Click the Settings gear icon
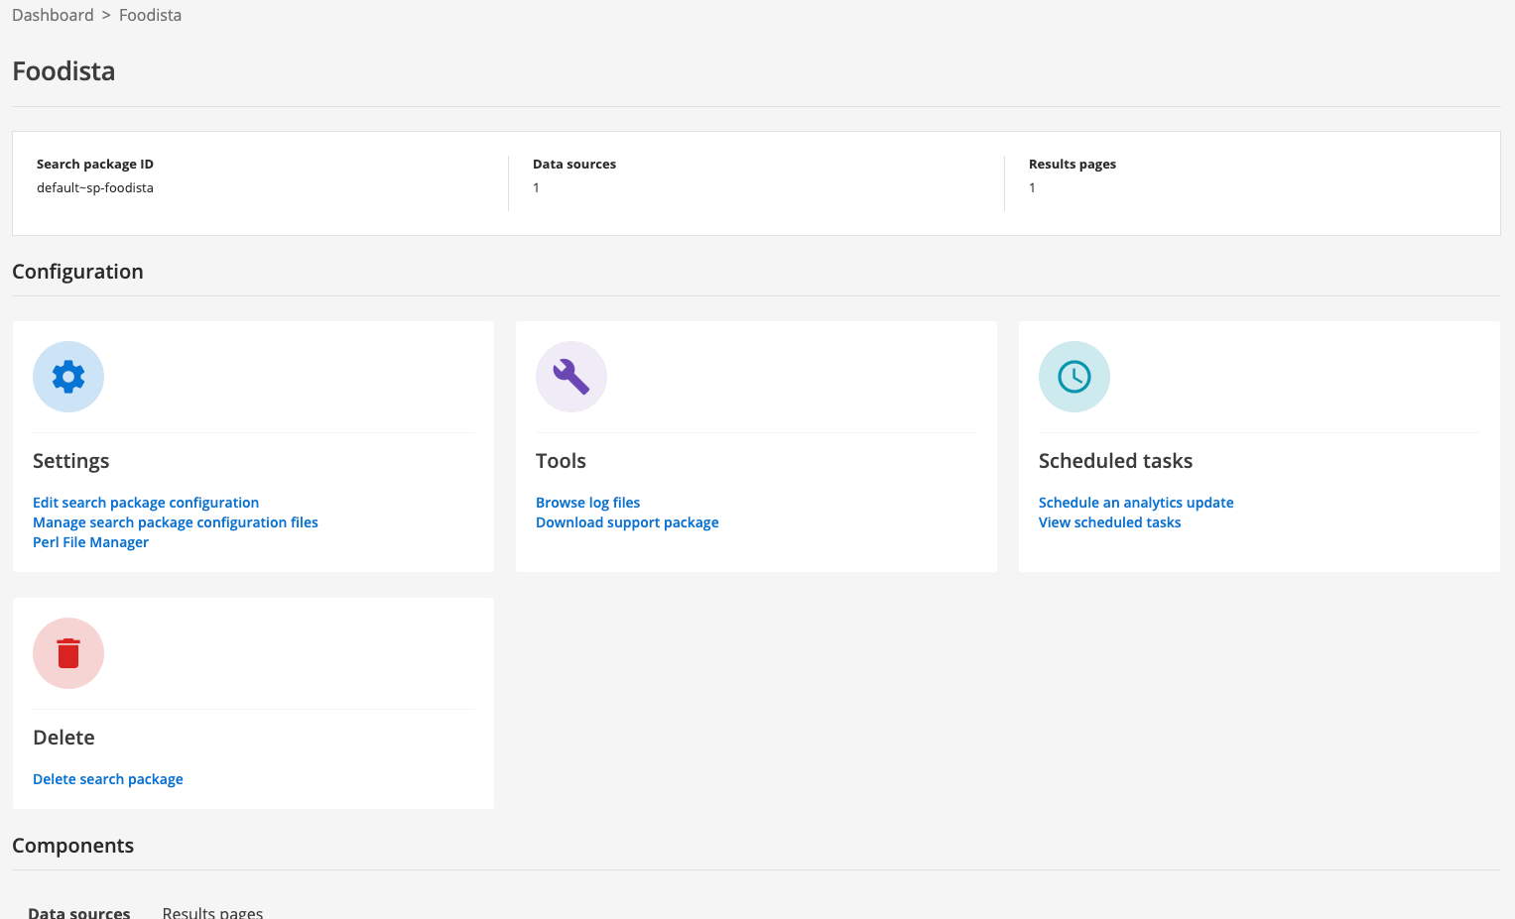1515x919 pixels. (x=67, y=377)
